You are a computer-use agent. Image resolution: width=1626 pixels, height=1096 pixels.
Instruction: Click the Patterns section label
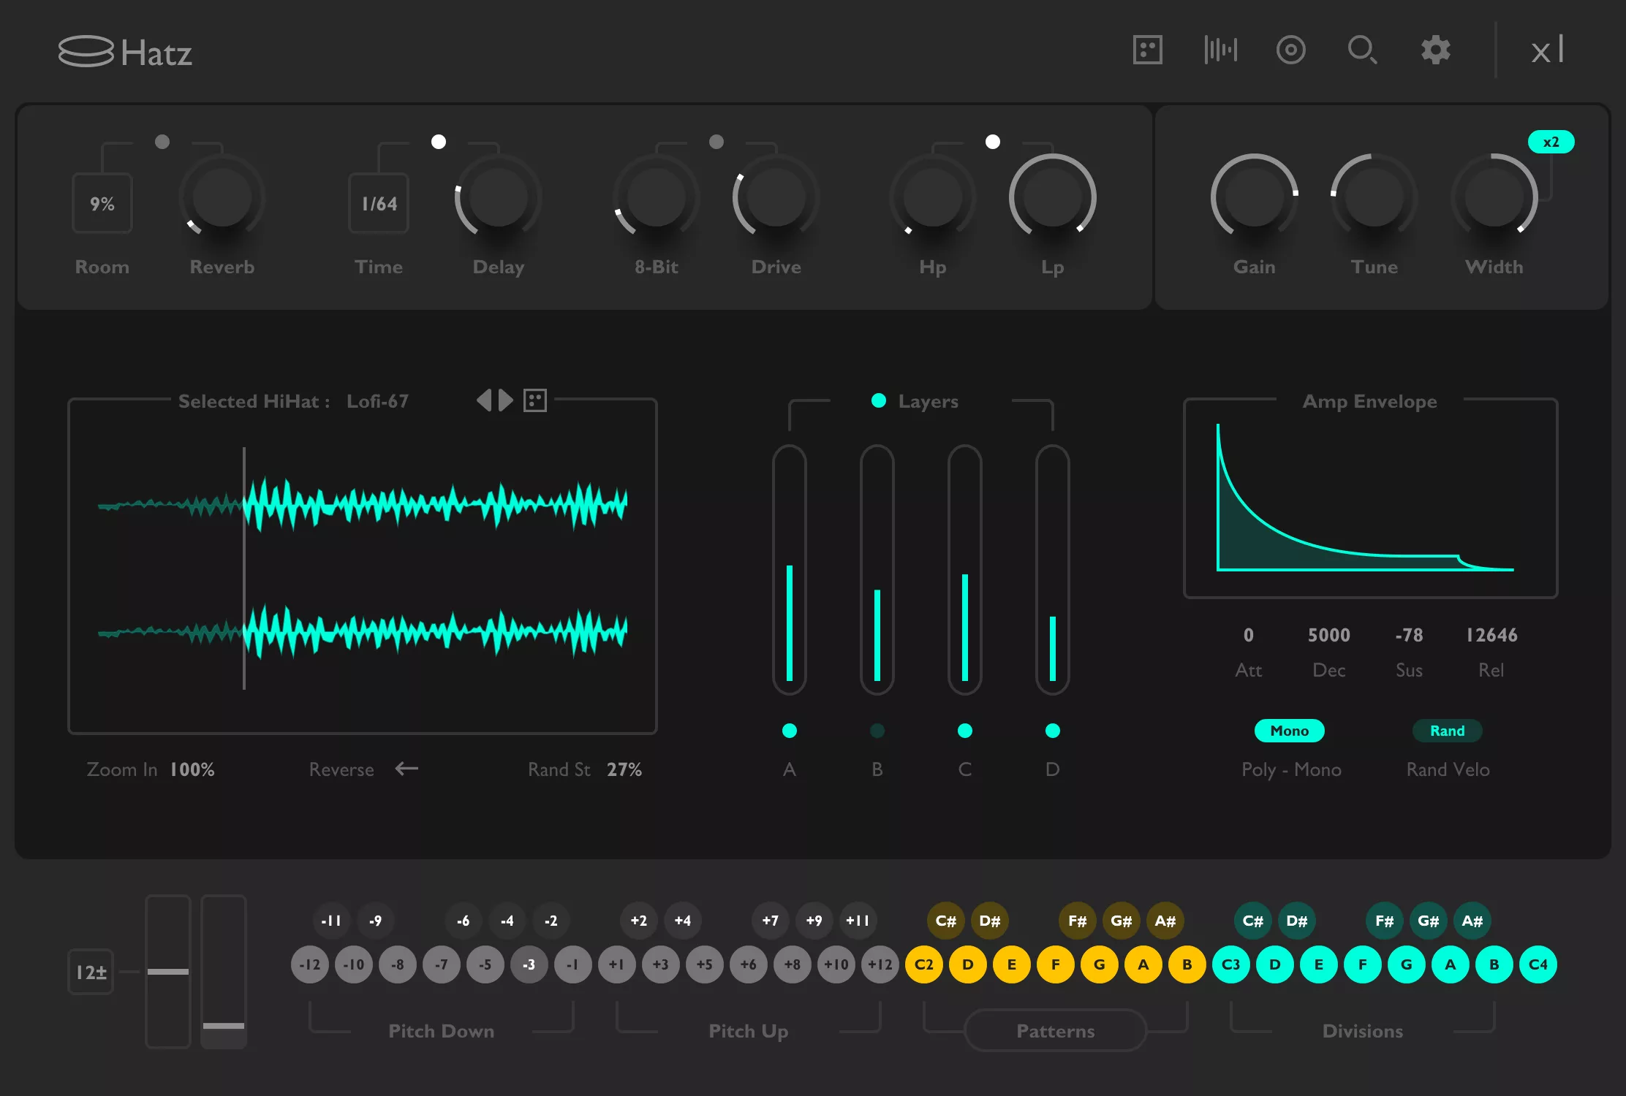pyautogui.click(x=1054, y=1031)
